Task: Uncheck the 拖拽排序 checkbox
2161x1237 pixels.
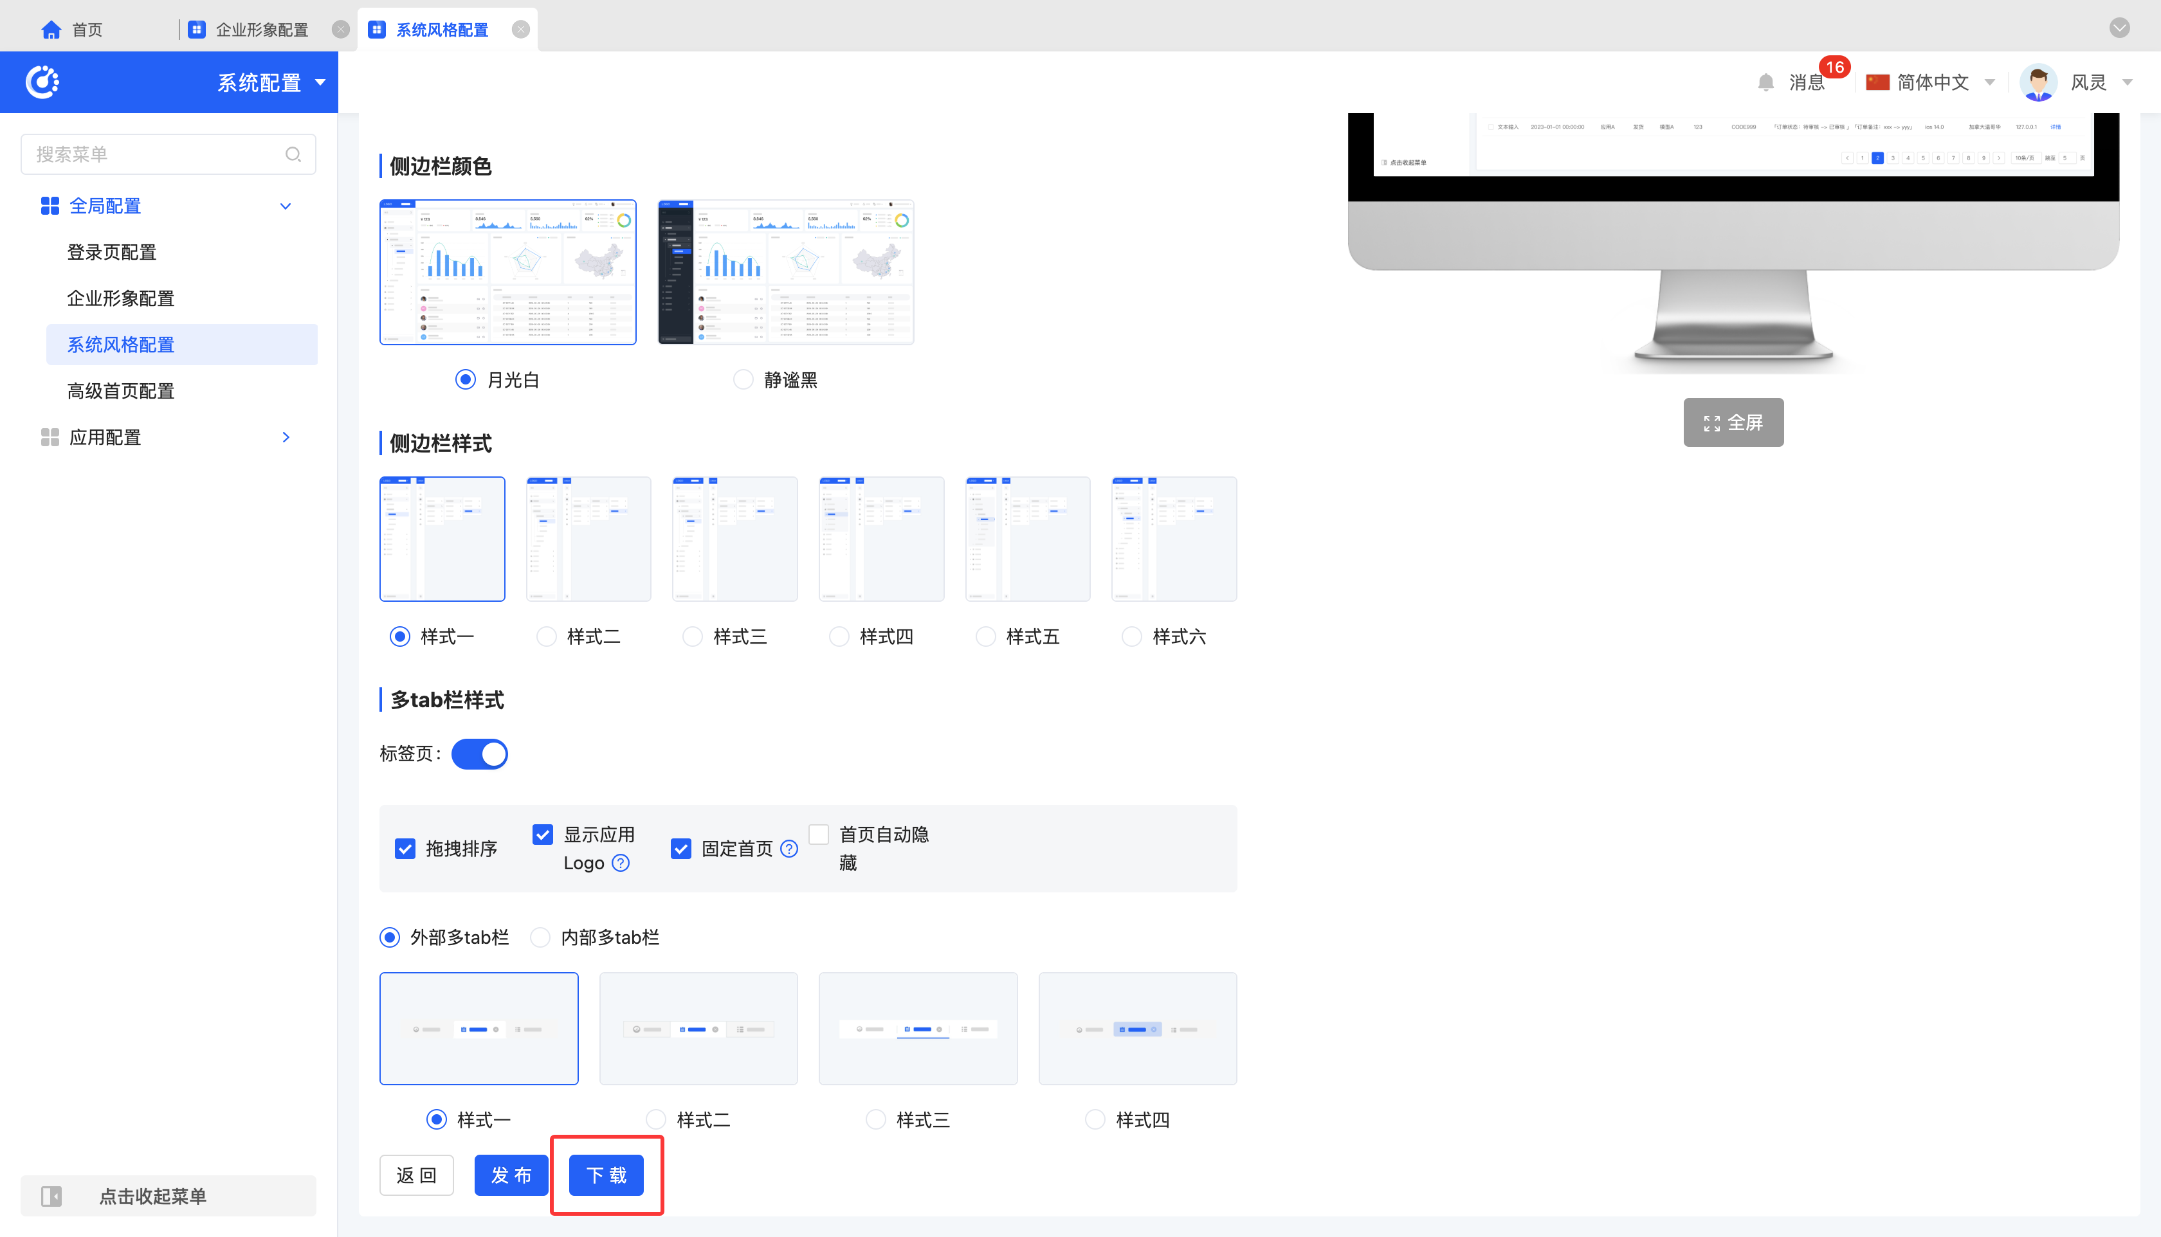Action: [x=405, y=849]
